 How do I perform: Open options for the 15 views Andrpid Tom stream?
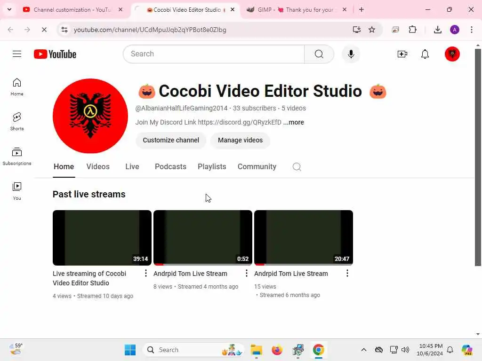click(347, 273)
